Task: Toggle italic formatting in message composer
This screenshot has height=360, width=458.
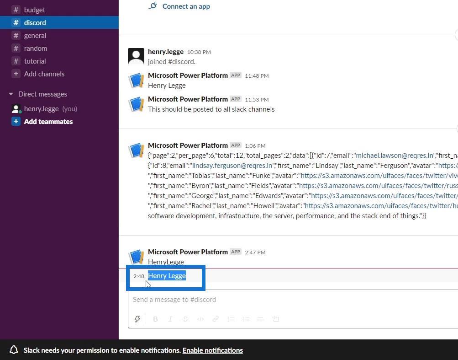Action: (x=170, y=319)
